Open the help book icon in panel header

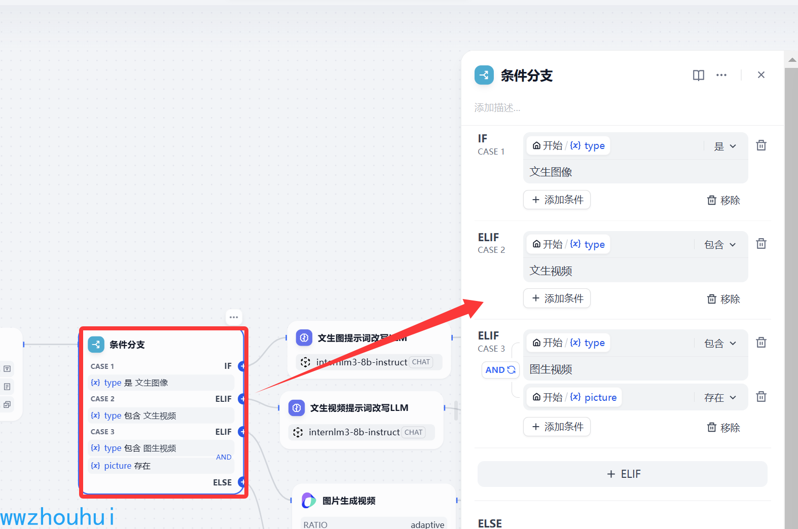point(699,75)
